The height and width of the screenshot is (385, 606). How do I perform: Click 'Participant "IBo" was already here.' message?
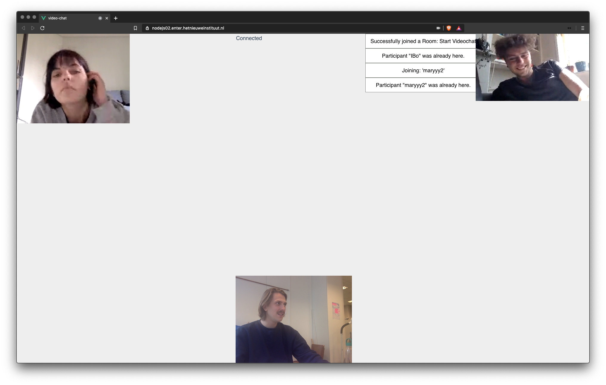click(x=421, y=56)
